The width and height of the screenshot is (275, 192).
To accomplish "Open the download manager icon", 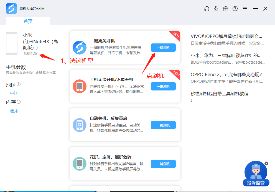I will pos(216,9).
